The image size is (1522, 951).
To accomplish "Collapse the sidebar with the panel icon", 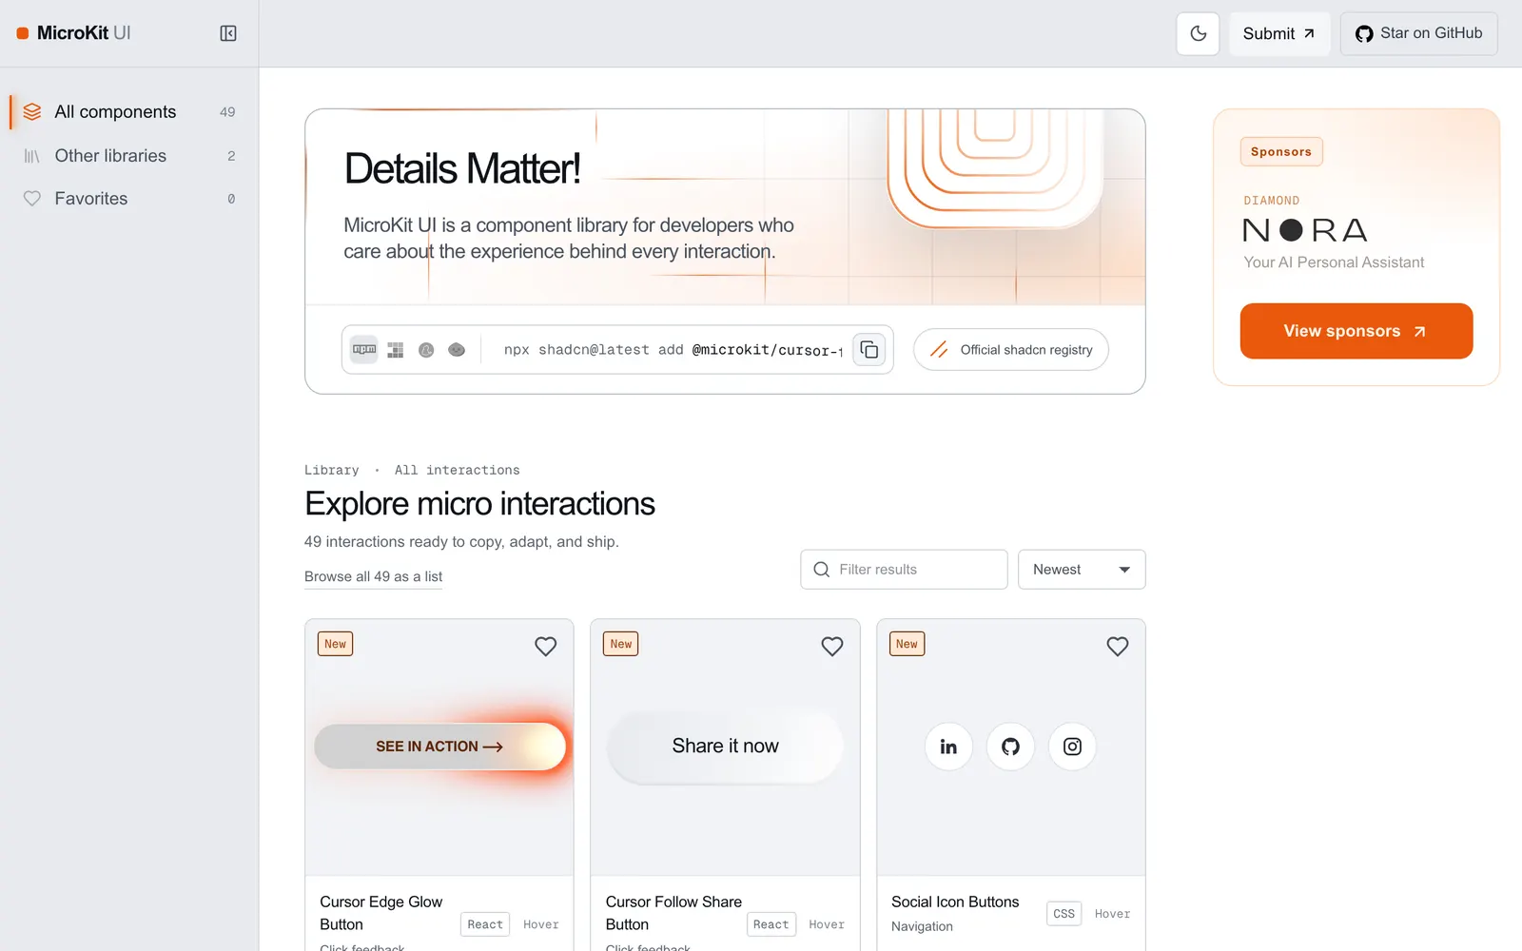I will coord(228,33).
